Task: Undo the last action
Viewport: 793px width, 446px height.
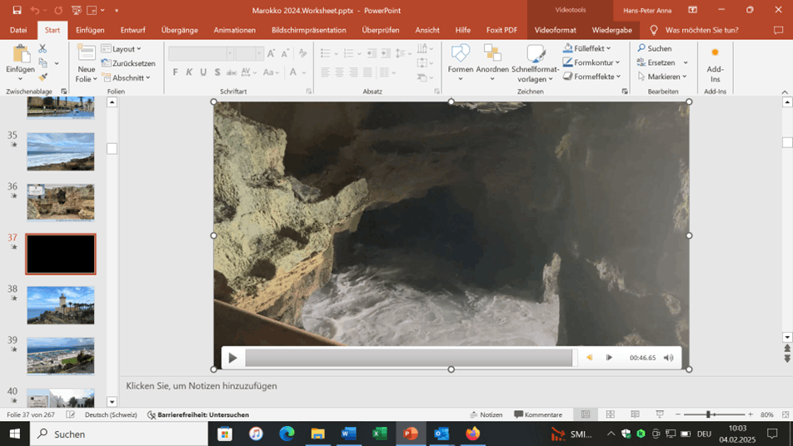Action: pos(34,10)
